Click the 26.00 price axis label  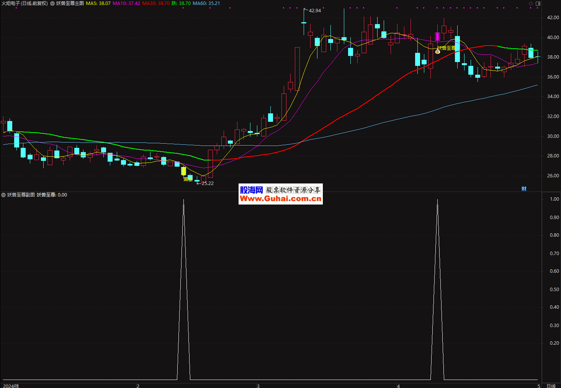[553, 176]
